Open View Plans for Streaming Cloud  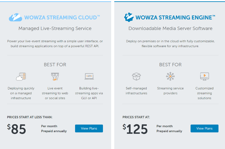pyautogui.click(x=89, y=128)
